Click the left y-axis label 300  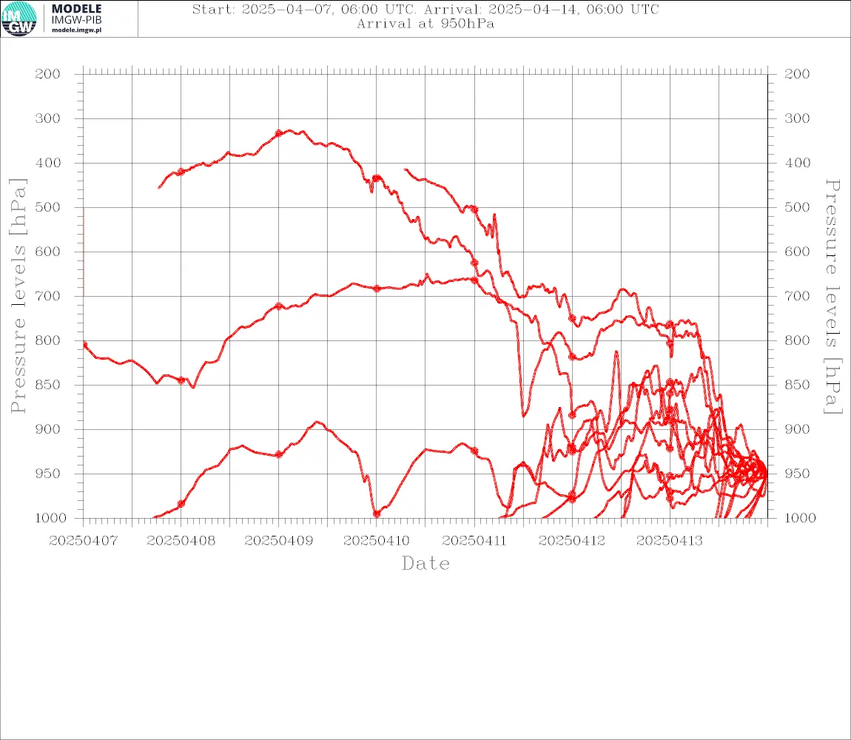click(48, 118)
